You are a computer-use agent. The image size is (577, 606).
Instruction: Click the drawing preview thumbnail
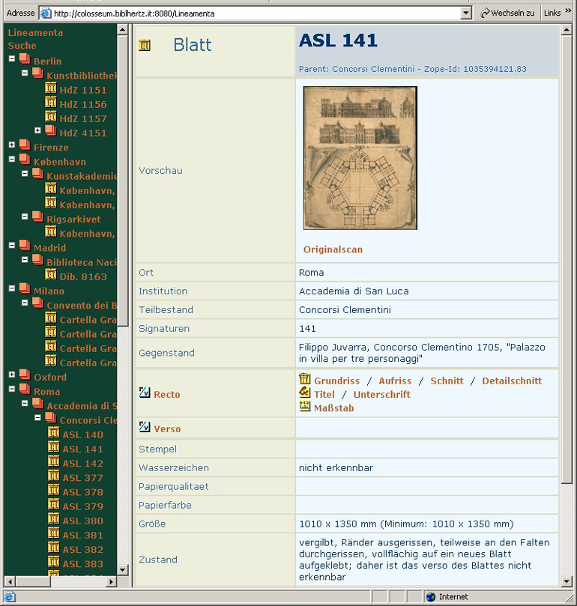tap(360, 158)
